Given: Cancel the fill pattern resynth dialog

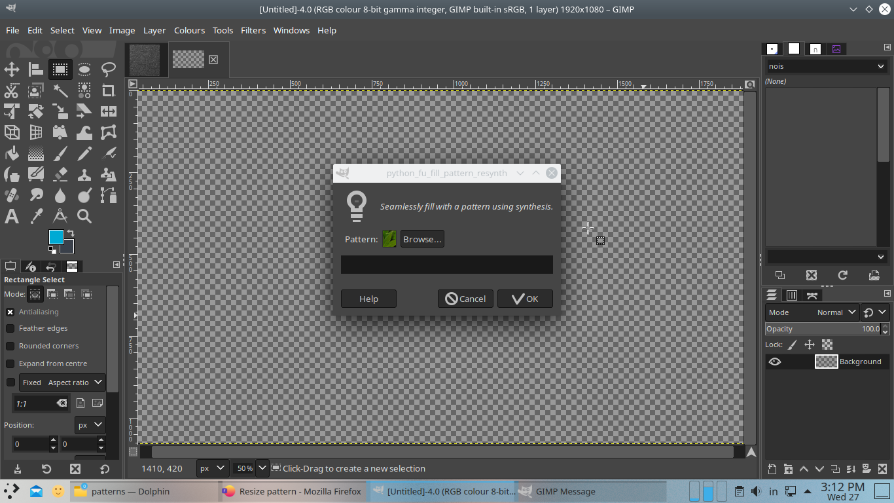Looking at the screenshot, I should pos(465,299).
